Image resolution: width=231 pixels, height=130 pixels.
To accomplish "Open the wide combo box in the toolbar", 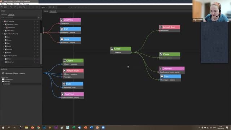I will 63,7.
